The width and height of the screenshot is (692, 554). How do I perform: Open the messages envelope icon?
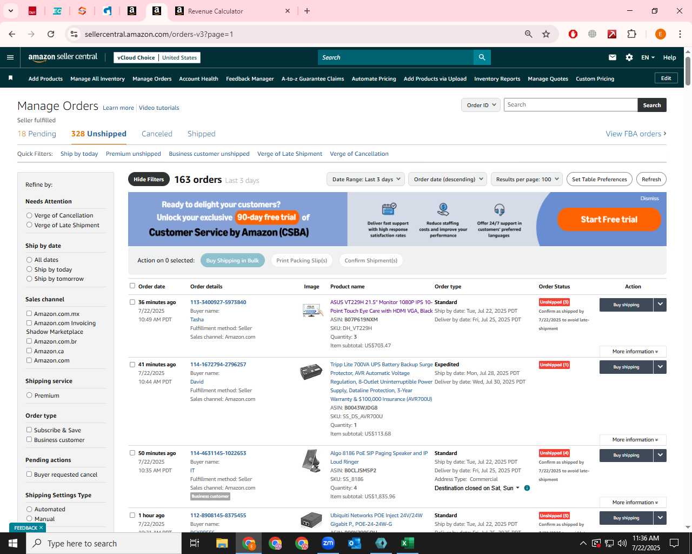coord(613,57)
